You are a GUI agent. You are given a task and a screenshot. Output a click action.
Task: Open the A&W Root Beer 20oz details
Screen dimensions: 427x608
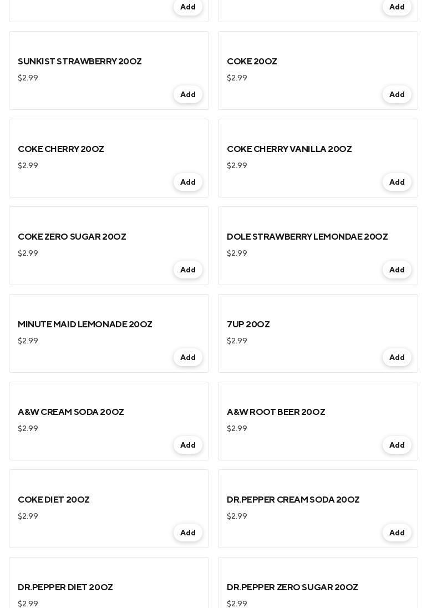click(276, 412)
